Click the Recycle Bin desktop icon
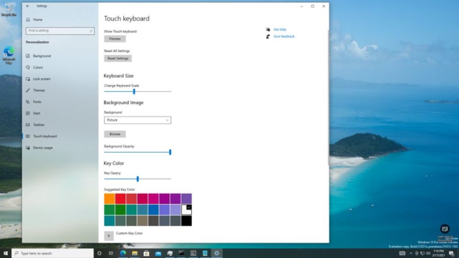This screenshot has height=258, width=459. (x=9, y=9)
